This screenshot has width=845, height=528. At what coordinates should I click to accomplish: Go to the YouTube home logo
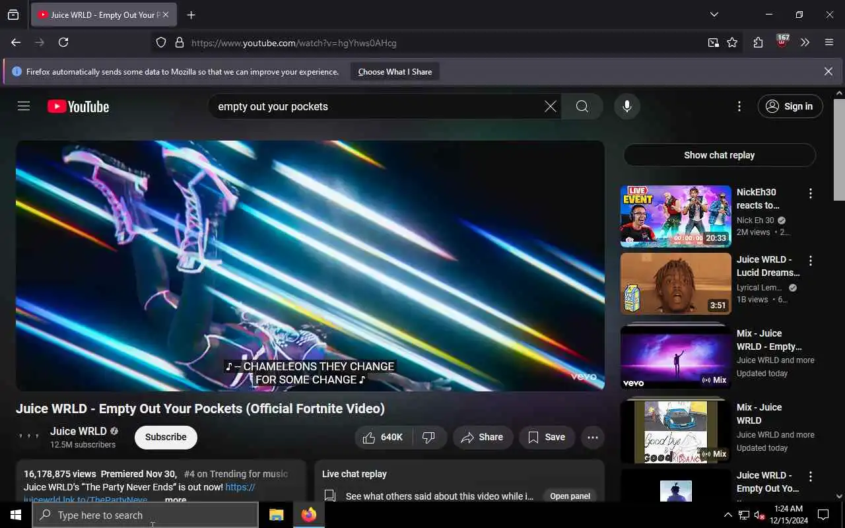click(78, 106)
